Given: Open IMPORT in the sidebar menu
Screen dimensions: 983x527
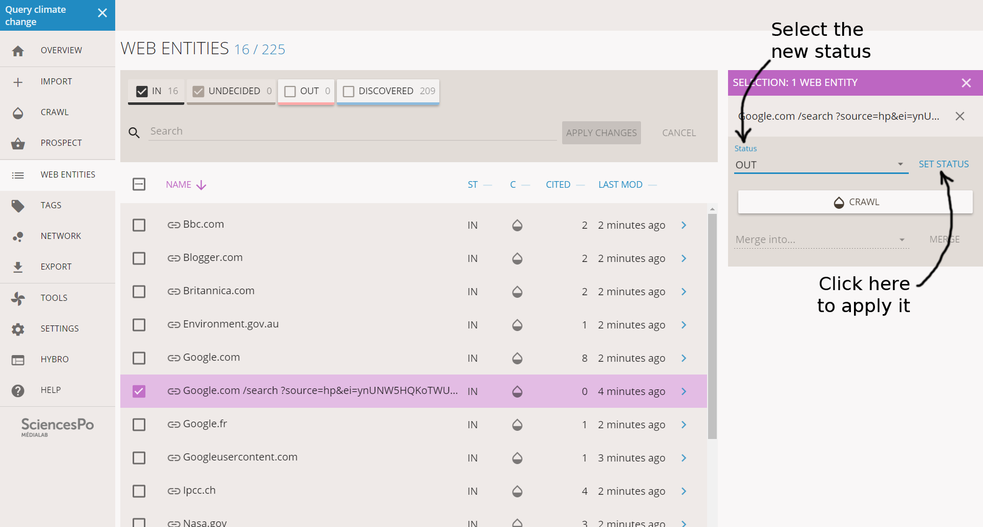Looking at the screenshot, I should tap(57, 82).
